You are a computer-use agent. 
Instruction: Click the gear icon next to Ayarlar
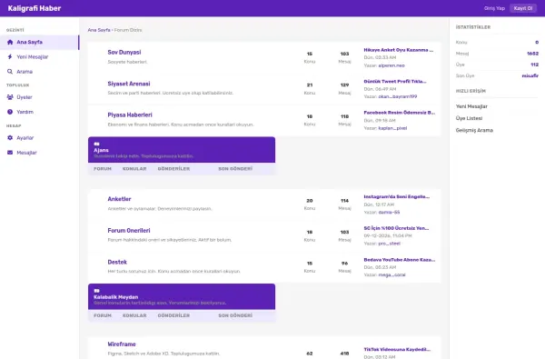click(x=10, y=138)
